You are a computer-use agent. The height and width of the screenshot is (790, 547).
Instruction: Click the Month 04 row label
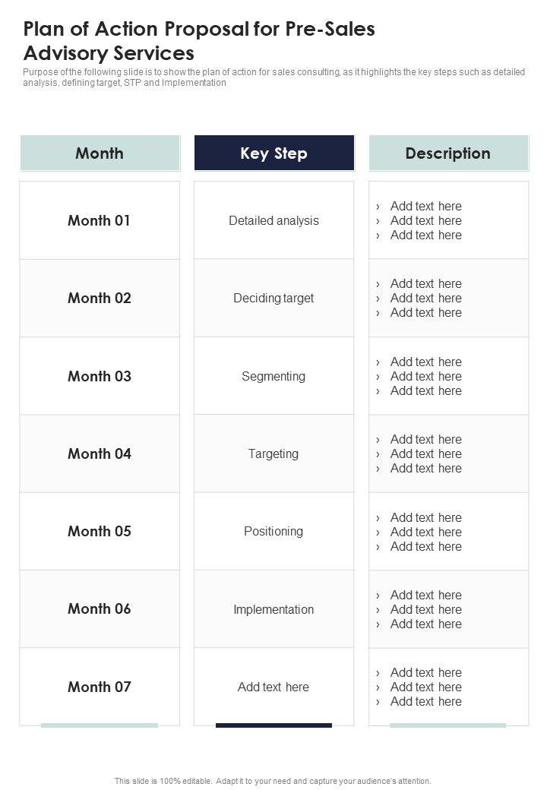pos(100,453)
